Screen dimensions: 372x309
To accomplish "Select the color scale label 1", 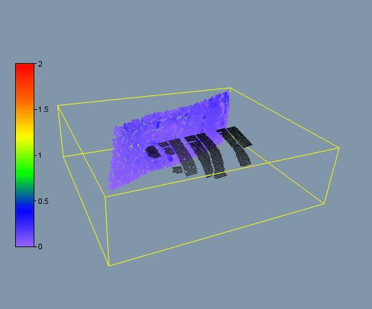I will tap(39, 155).
